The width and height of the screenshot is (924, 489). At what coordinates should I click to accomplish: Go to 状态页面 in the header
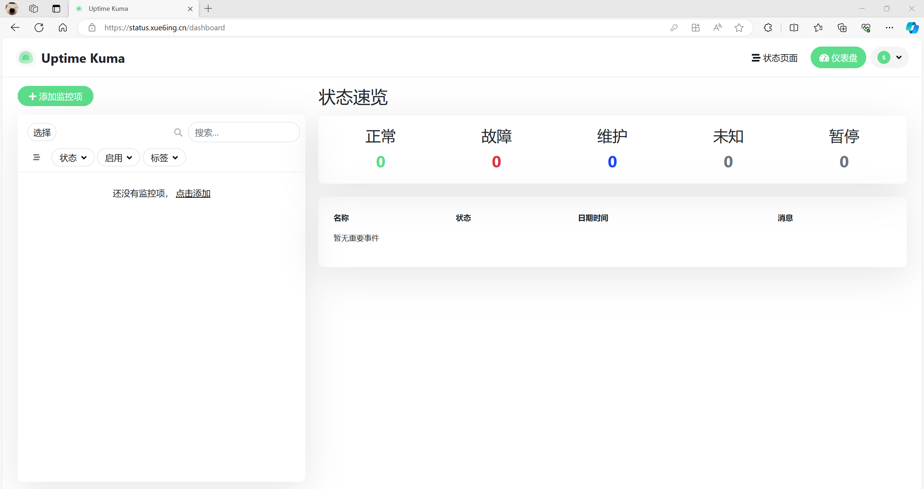point(775,58)
